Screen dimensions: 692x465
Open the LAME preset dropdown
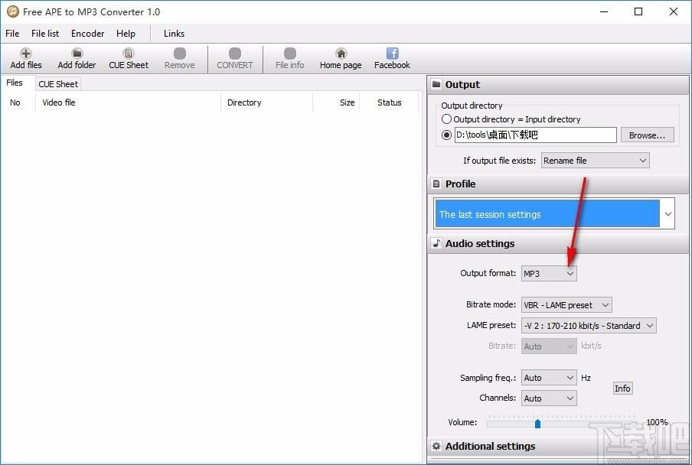[589, 325]
